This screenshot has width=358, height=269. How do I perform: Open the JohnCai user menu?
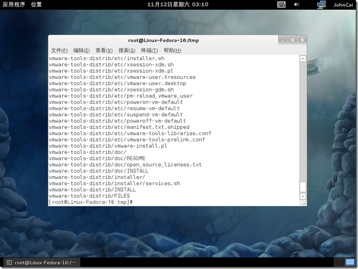[x=343, y=5]
